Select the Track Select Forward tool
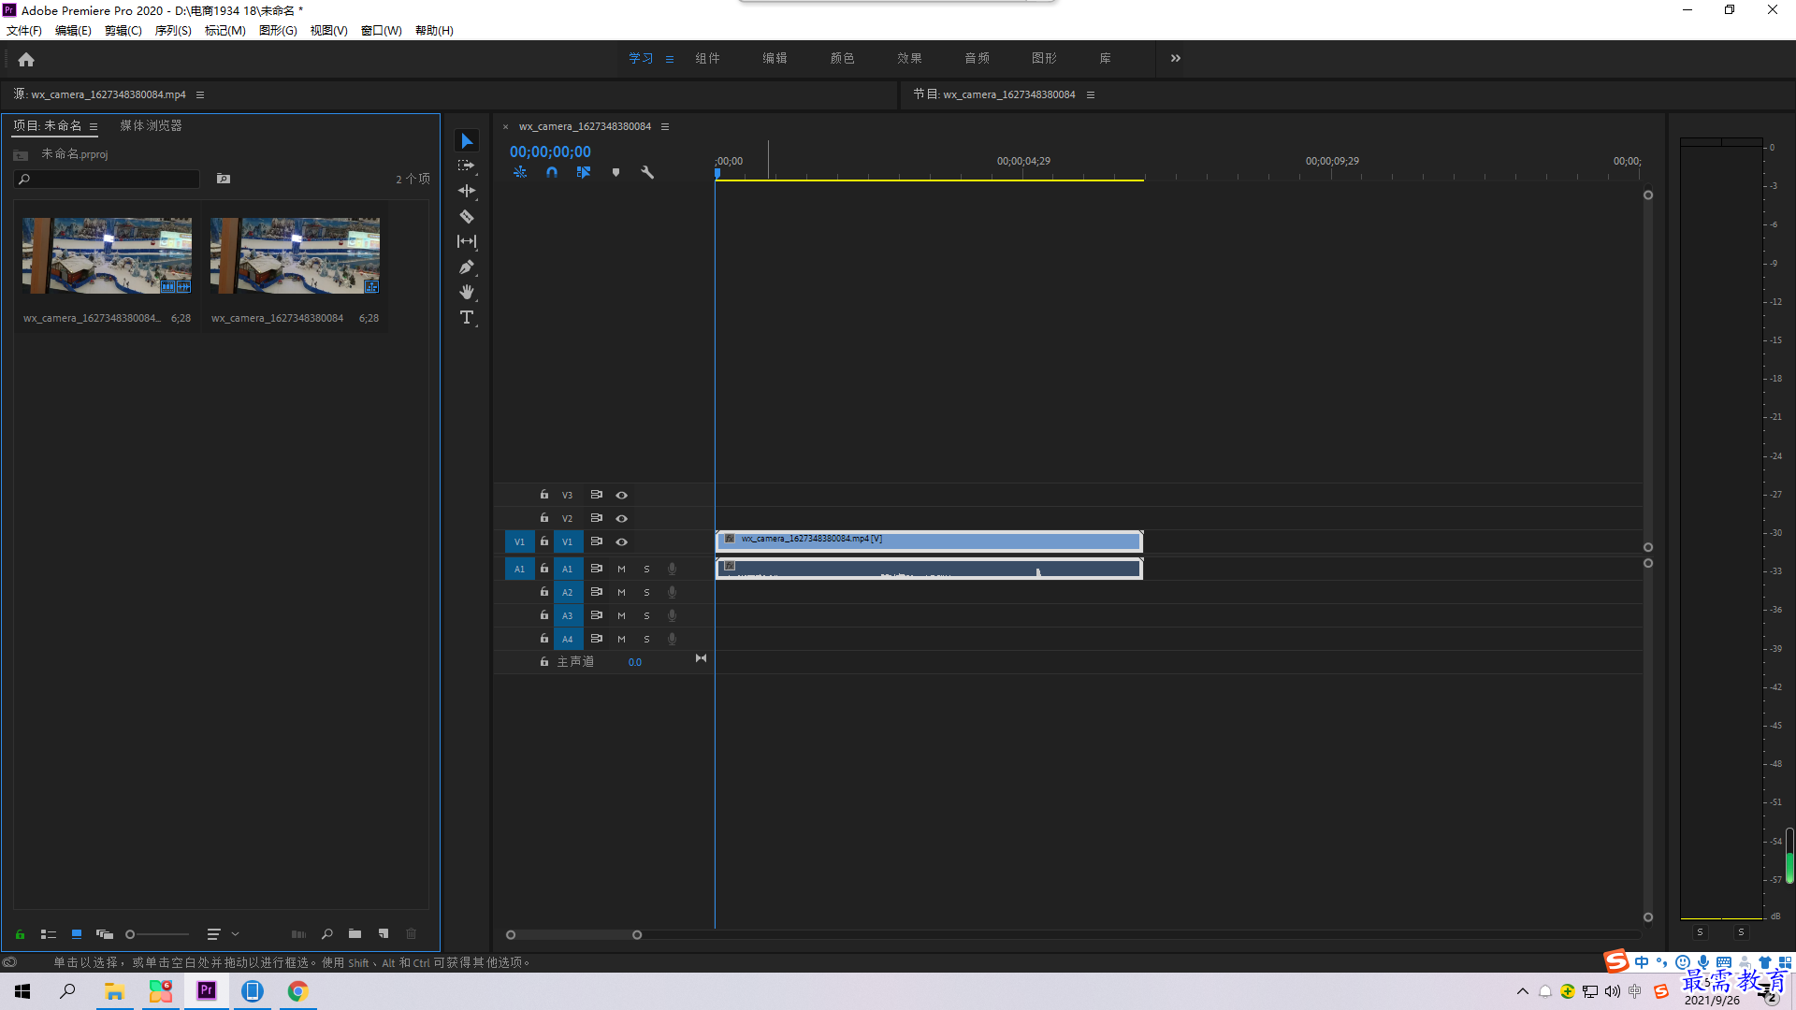Image resolution: width=1796 pixels, height=1010 pixels. click(x=467, y=166)
